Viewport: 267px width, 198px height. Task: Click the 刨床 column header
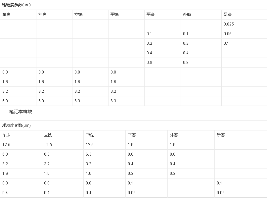coord(42,15)
